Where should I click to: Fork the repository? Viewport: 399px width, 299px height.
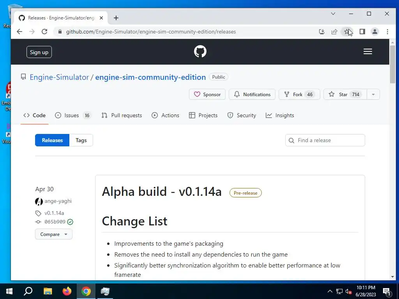(x=299, y=94)
